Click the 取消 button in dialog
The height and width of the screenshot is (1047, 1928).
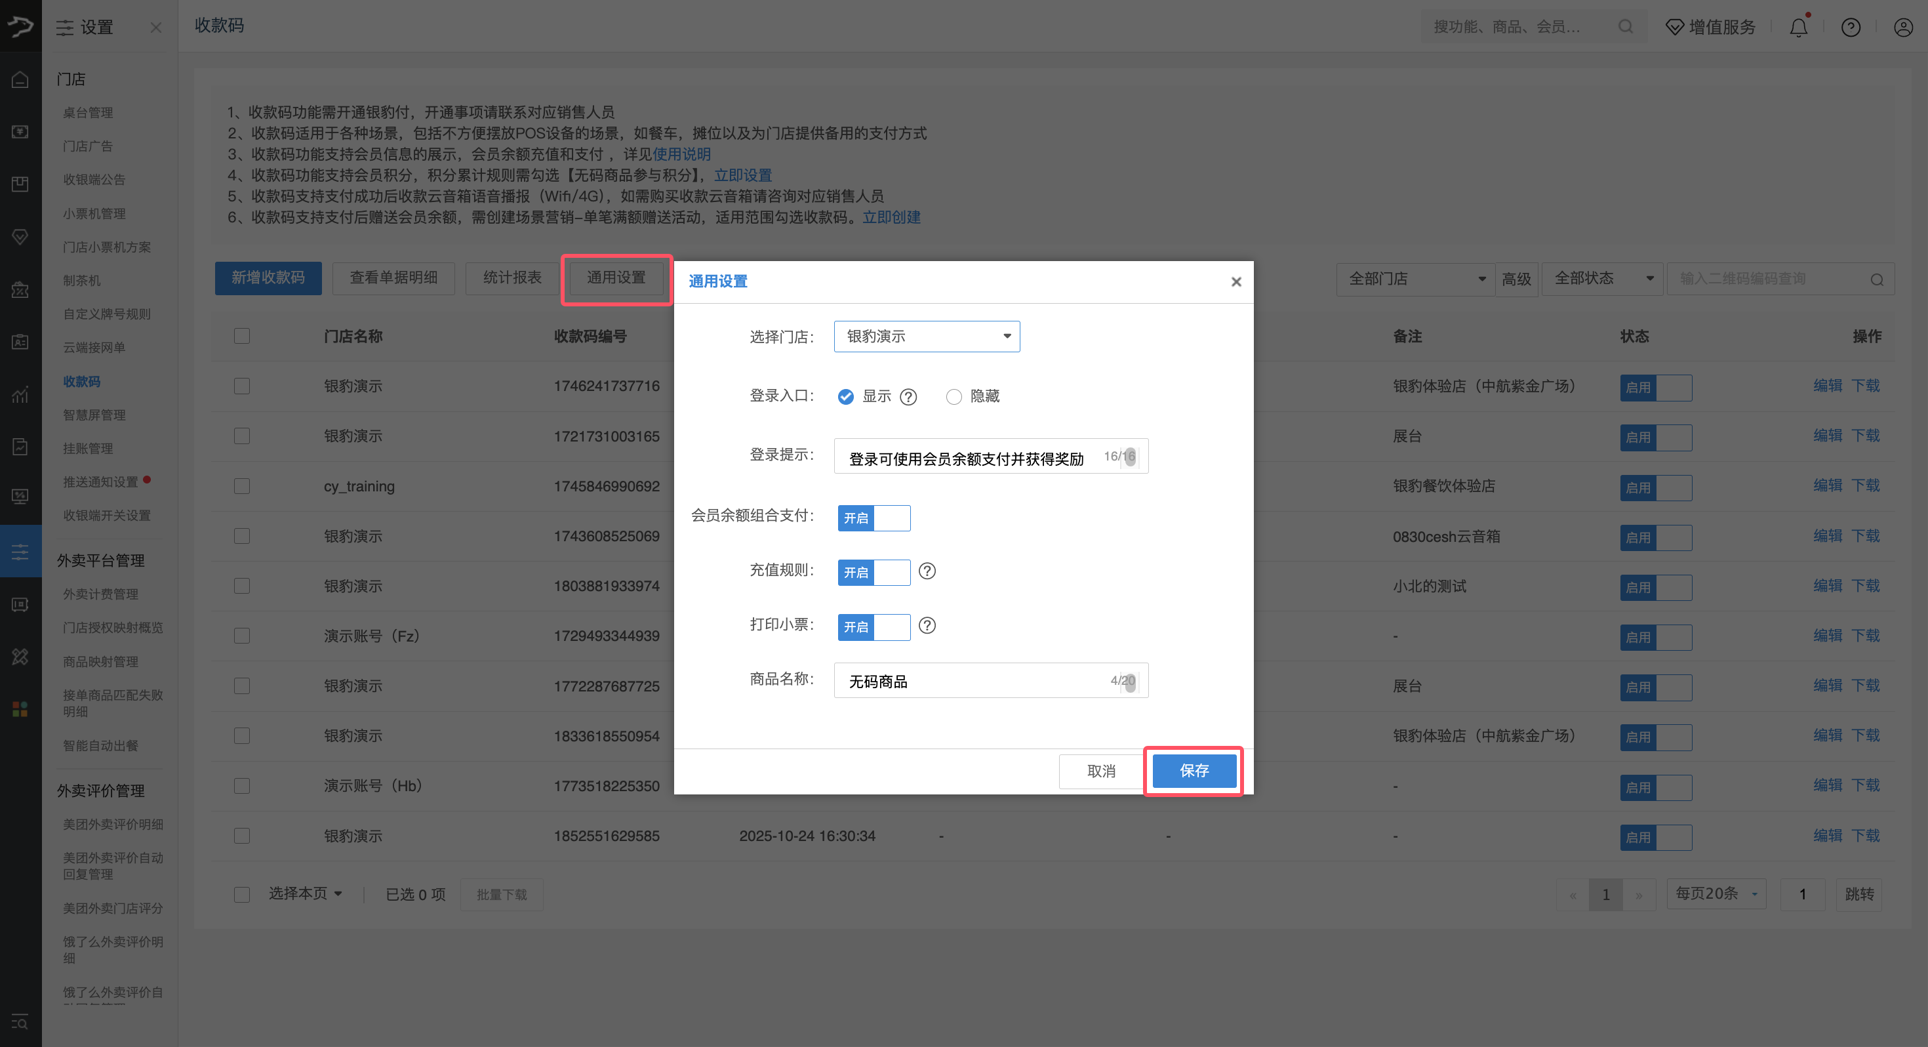pyautogui.click(x=1100, y=771)
